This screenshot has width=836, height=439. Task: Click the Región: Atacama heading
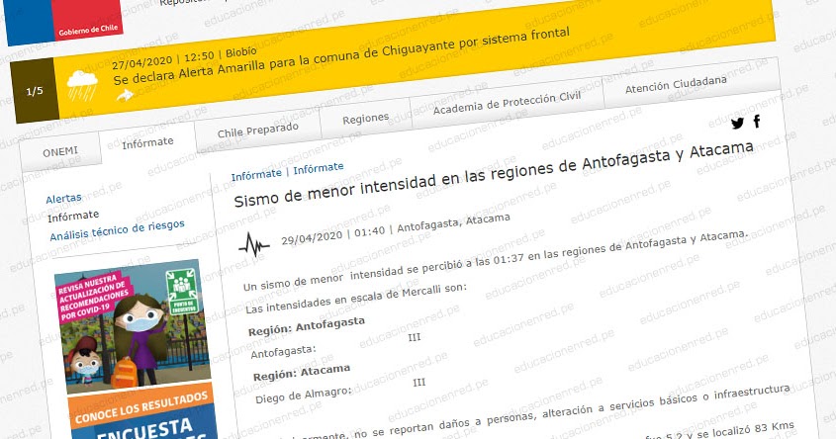(x=302, y=373)
